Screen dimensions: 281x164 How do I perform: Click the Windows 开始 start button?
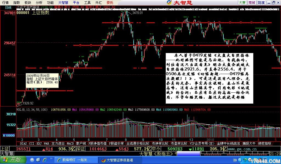[x=12, y=160]
